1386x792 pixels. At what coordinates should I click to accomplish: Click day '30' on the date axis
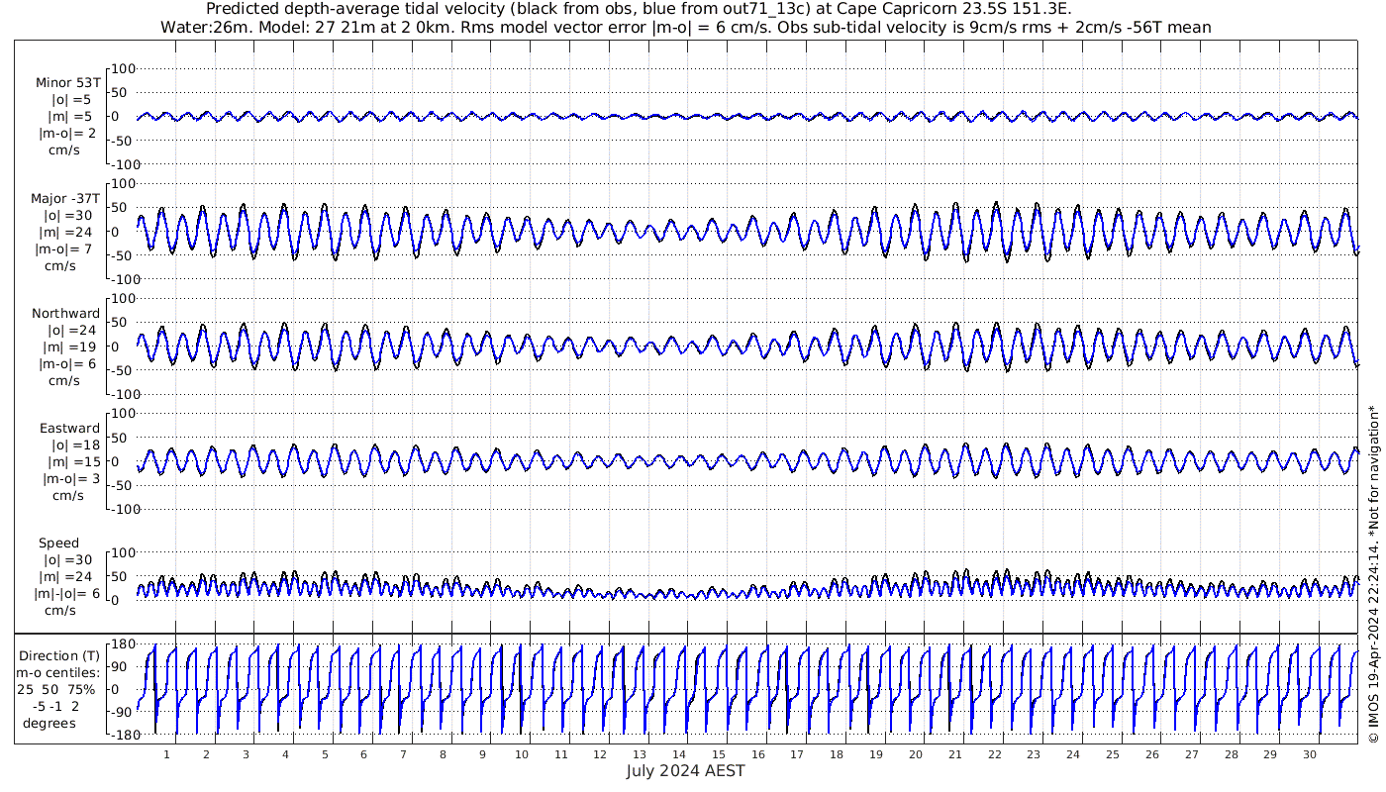click(x=1310, y=754)
